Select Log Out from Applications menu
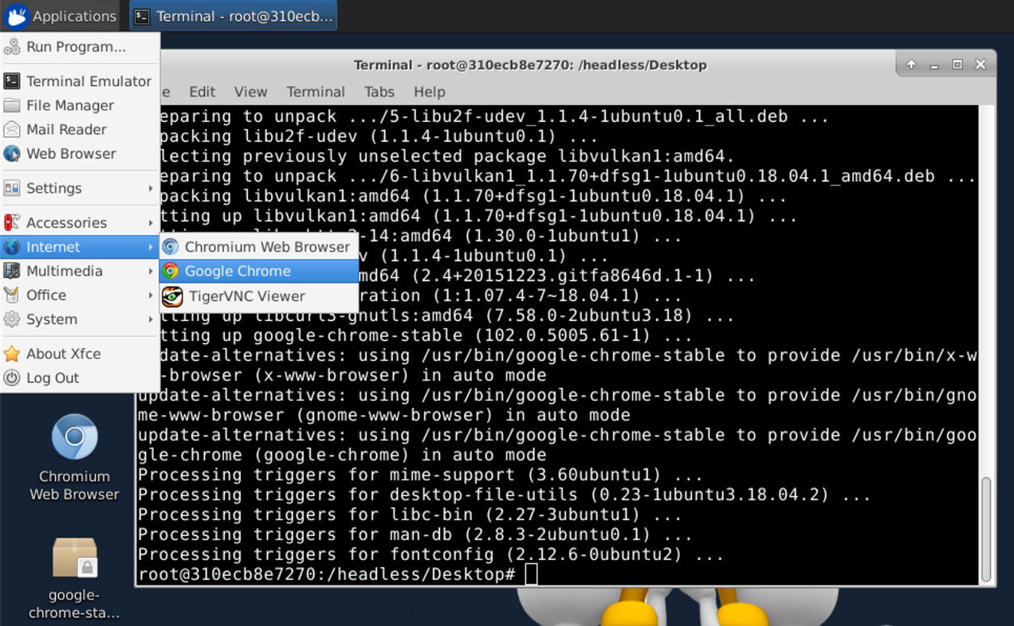 point(53,378)
